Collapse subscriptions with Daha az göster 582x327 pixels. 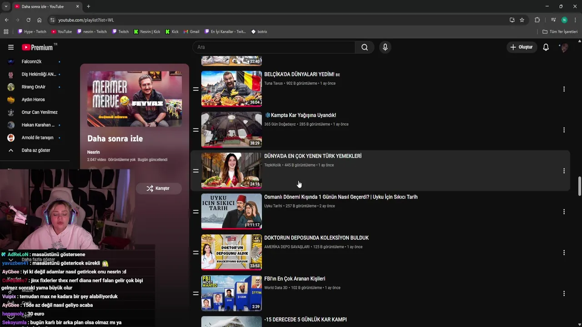(34, 150)
